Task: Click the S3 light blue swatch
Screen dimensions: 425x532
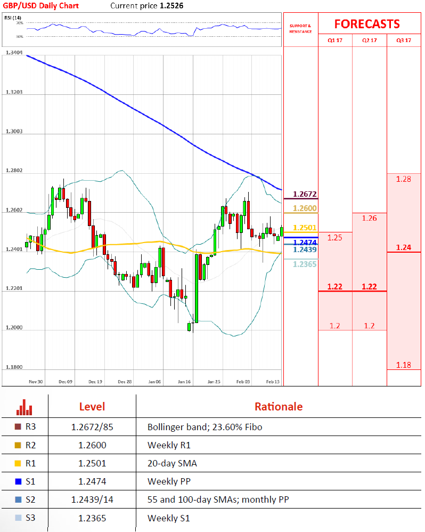Action: pyautogui.click(x=18, y=518)
